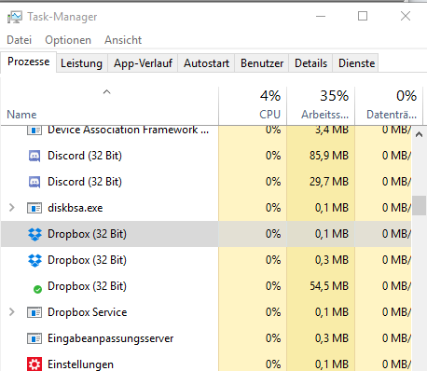Select the highlighted Dropbox (32 Bit) row name
This screenshot has width=427, height=371.
87,234
